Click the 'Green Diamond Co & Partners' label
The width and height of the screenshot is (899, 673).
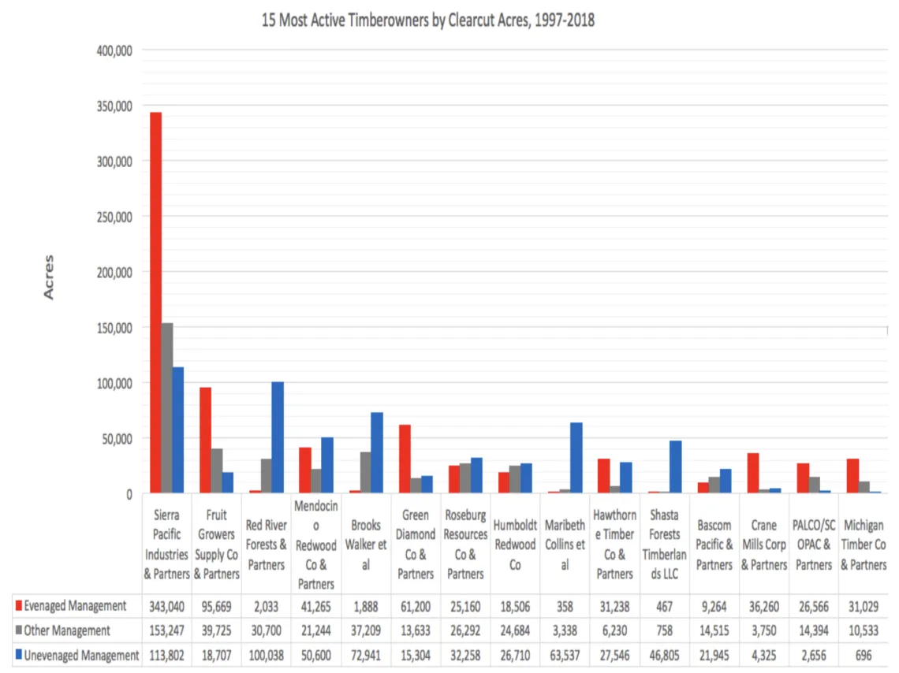(415, 545)
